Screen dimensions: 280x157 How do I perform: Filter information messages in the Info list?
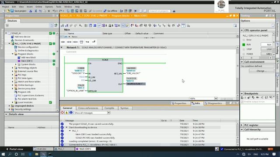coord(71,113)
